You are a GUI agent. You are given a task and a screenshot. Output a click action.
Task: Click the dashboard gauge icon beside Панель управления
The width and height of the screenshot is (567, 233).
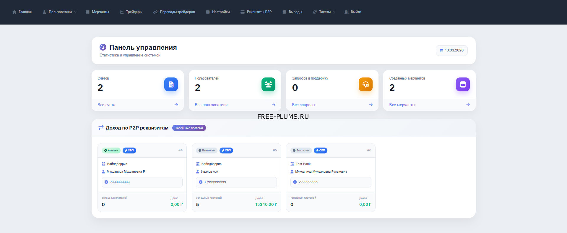(x=103, y=47)
